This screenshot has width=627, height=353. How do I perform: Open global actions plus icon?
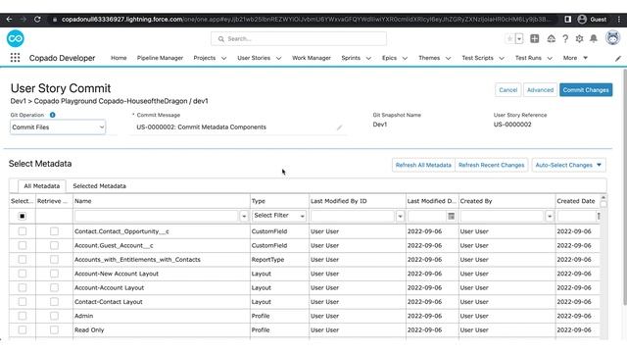(x=534, y=38)
